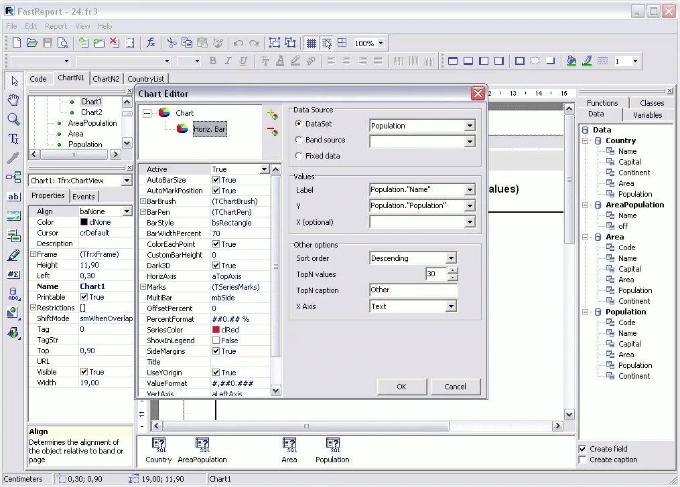
Task: Open the Sort order dropdown showing Descending
Action: coord(450,258)
